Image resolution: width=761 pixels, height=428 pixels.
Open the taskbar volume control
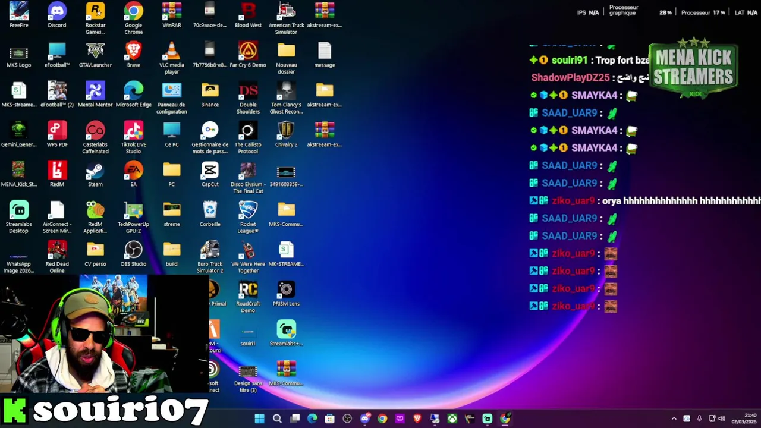click(x=722, y=418)
